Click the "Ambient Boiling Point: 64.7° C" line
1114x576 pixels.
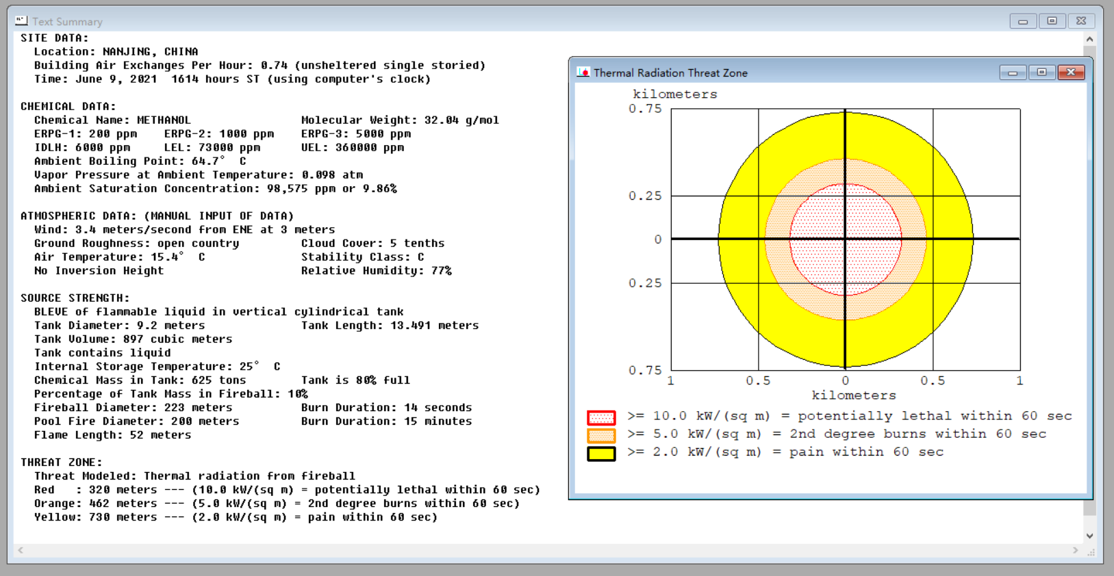(140, 161)
